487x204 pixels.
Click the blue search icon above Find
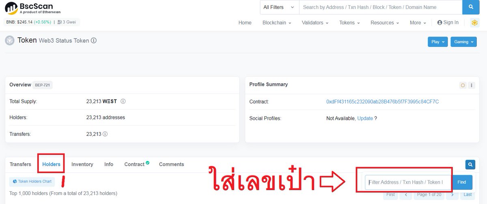click(470, 165)
